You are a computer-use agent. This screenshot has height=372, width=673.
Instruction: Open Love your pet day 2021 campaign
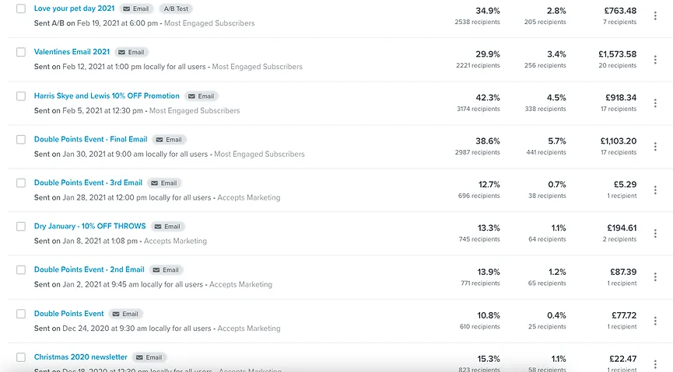[74, 9]
